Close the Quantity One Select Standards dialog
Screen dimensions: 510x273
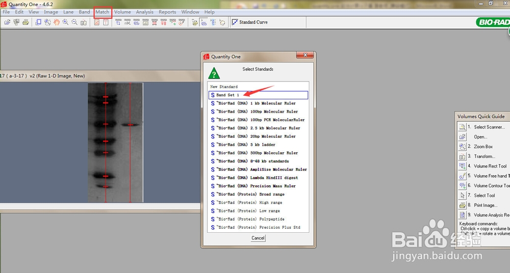click(x=305, y=55)
